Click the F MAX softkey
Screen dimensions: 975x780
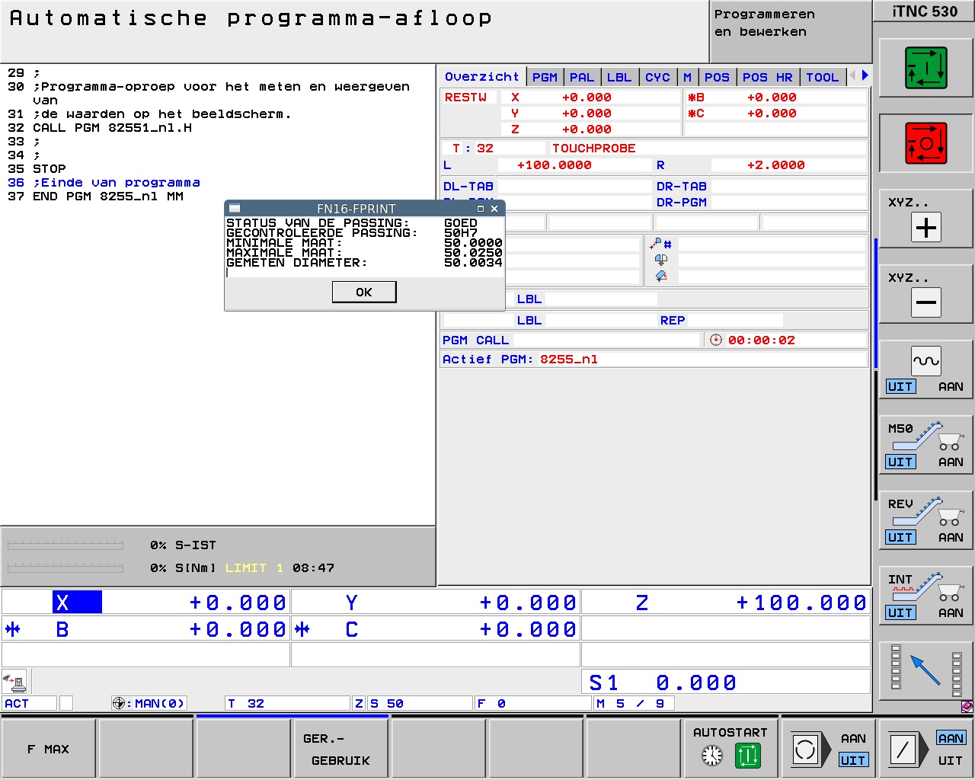(x=49, y=750)
